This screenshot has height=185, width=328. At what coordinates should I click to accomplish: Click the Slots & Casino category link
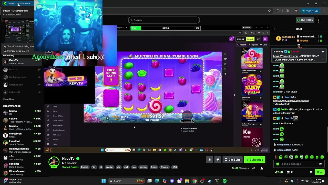click(x=70, y=167)
